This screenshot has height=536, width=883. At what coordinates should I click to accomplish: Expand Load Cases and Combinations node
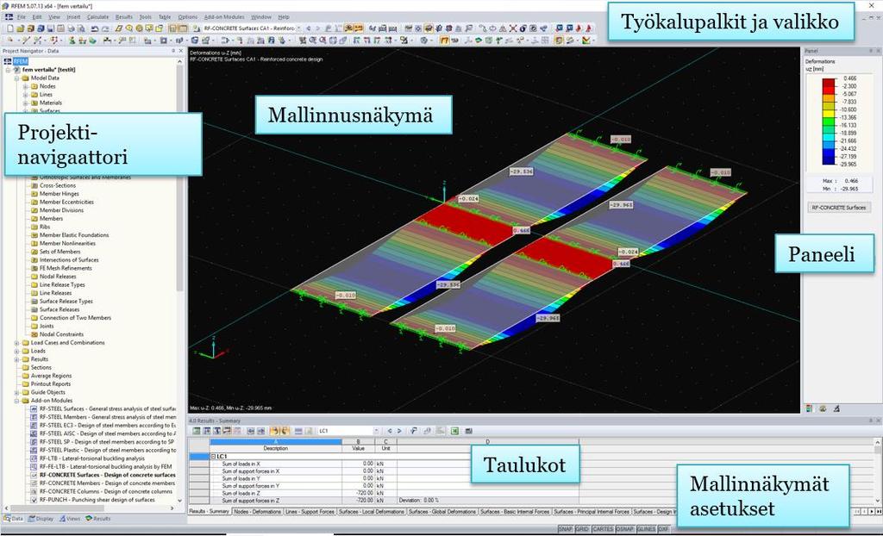(17, 343)
